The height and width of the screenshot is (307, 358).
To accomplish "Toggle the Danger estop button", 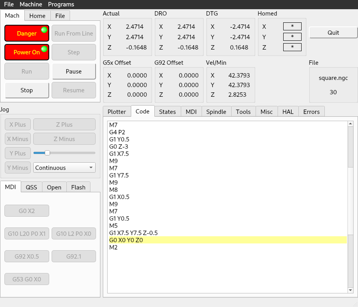I will click(26, 34).
